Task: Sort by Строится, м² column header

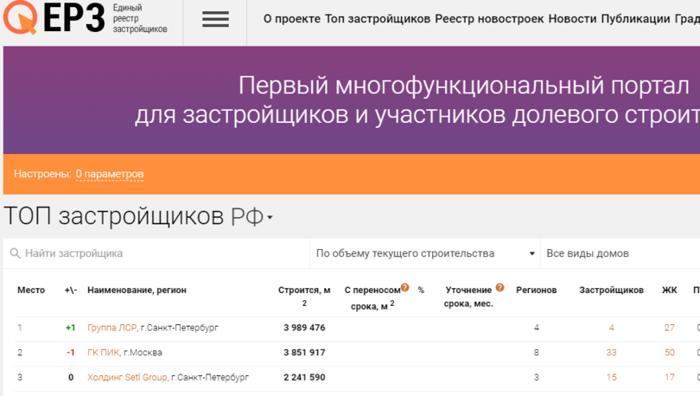Action: click(x=303, y=291)
